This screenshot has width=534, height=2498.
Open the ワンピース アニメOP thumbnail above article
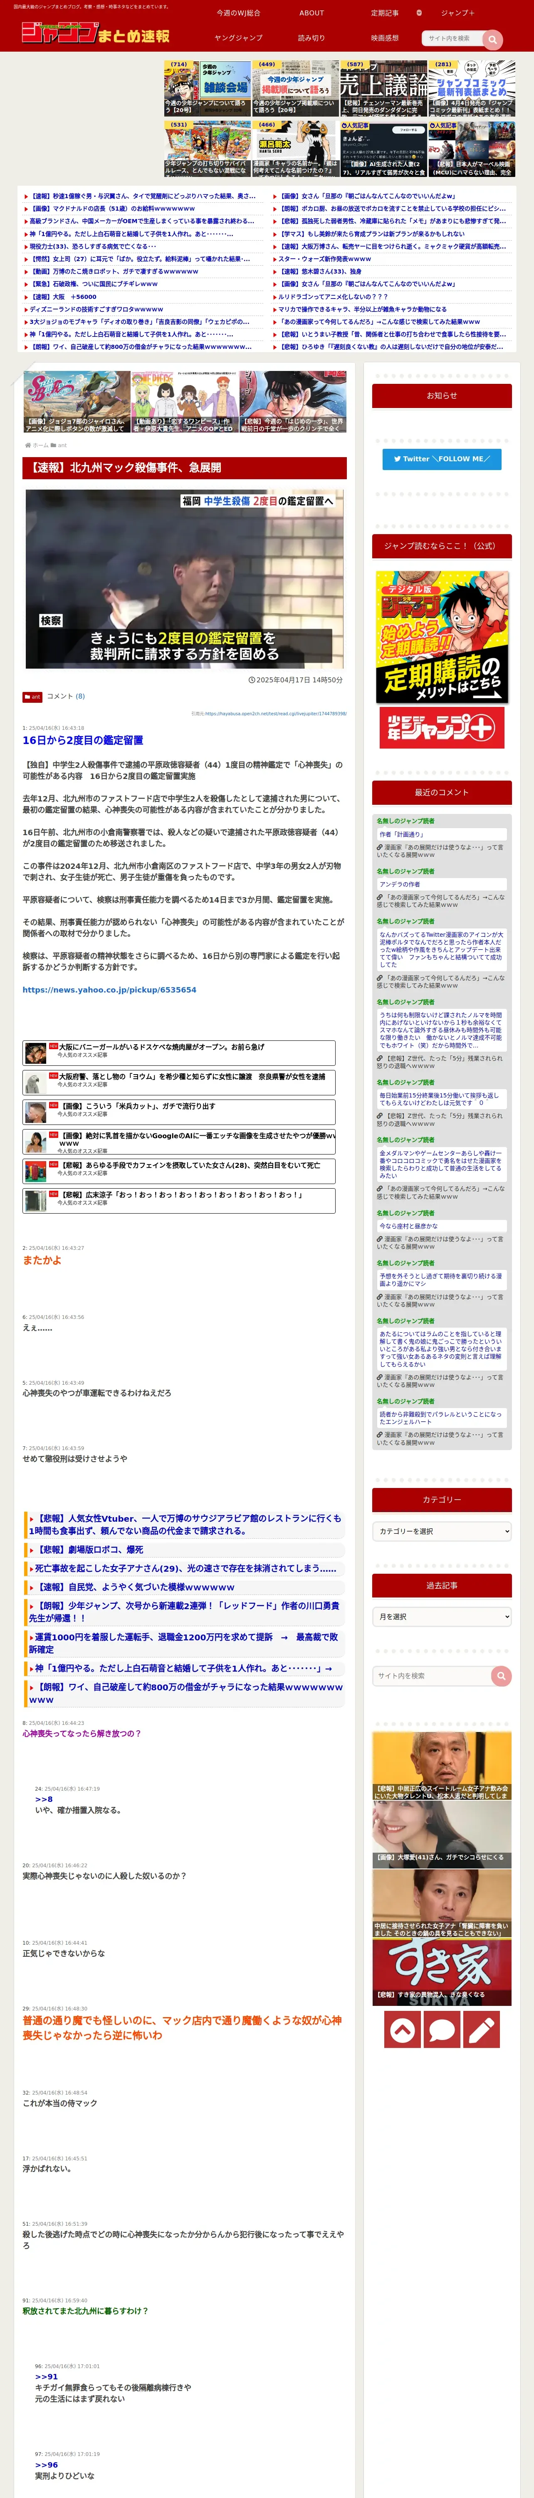[185, 401]
